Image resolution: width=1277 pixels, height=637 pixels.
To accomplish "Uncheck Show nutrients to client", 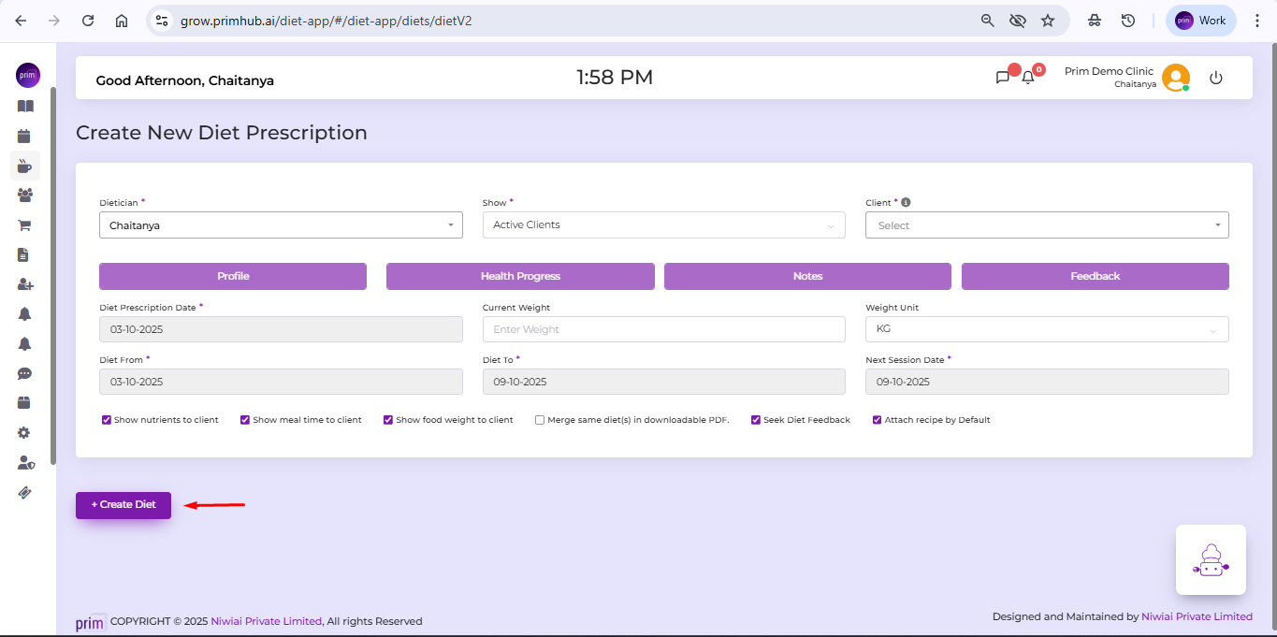I will pyautogui.click(x=107, y=420).
